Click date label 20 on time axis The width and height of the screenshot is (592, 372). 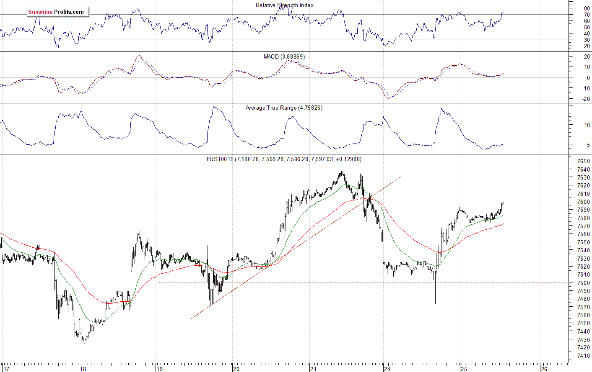(x=236, y=369)
